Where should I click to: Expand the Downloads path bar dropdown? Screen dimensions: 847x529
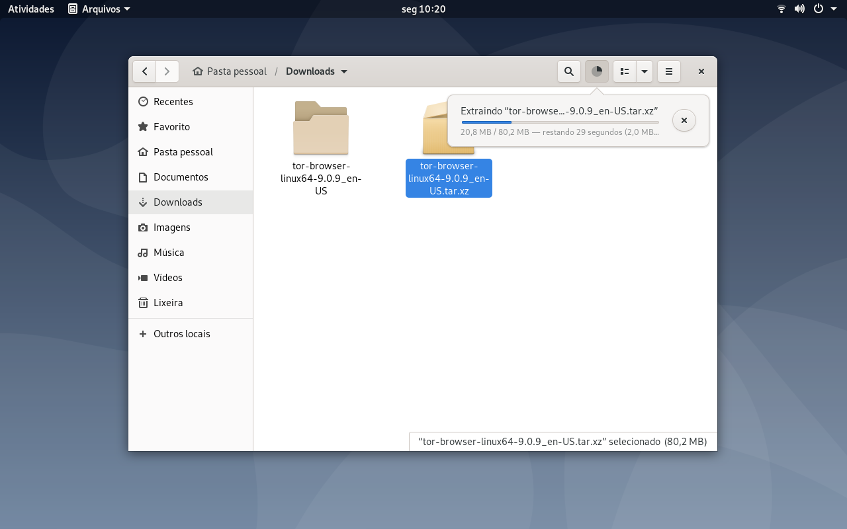344,71
